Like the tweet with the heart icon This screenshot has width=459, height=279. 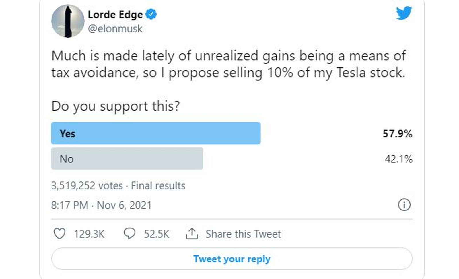pos(60,234)
